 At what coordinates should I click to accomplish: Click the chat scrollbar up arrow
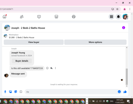(127, 48)
